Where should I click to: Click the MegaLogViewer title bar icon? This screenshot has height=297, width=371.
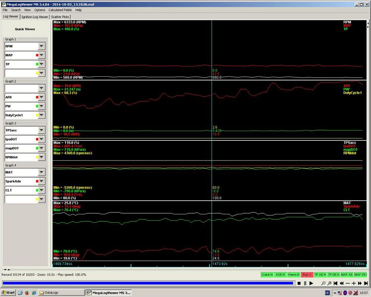coord(3,4)
